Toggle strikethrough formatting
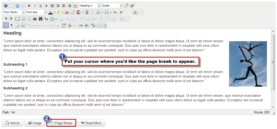 pyautogui.click(x=46, y=6)
